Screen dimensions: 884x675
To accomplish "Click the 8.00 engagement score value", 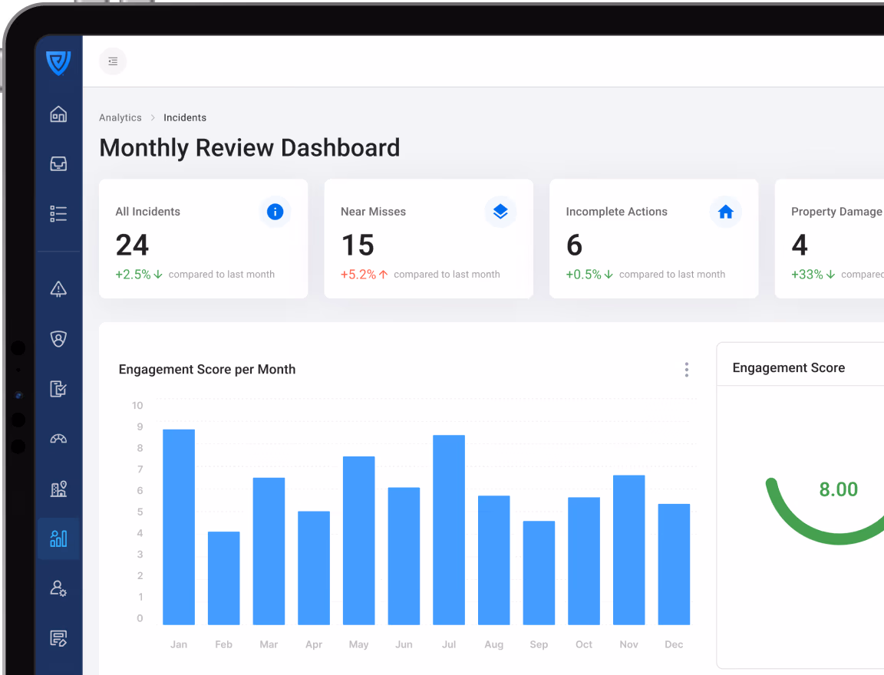I will pos(838,489).
